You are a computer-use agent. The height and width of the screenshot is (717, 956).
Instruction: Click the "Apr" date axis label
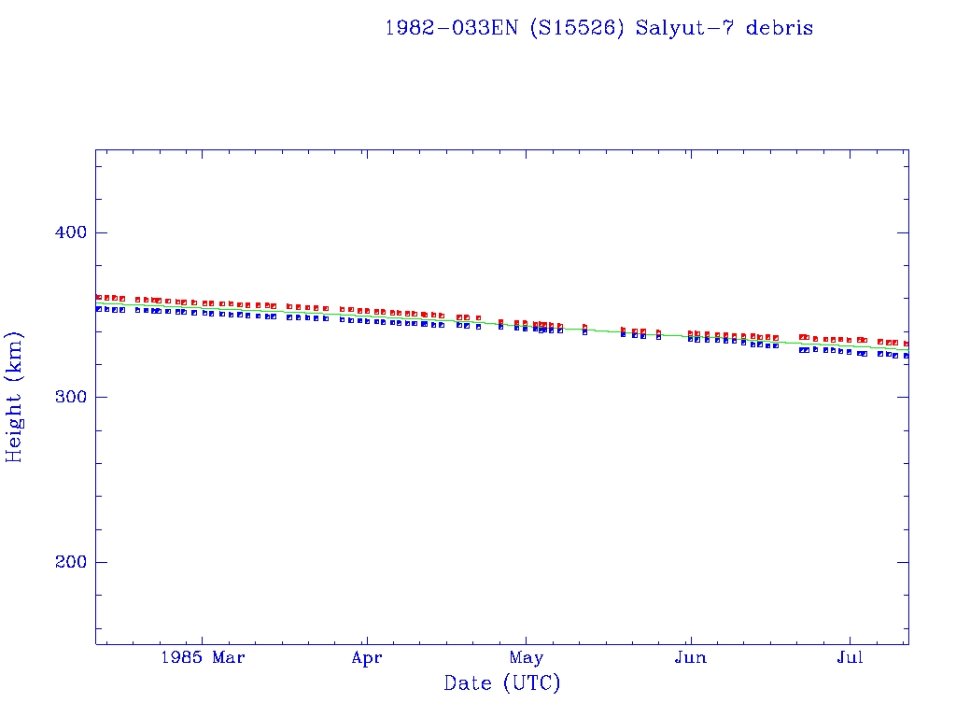[x=367, y=657]
